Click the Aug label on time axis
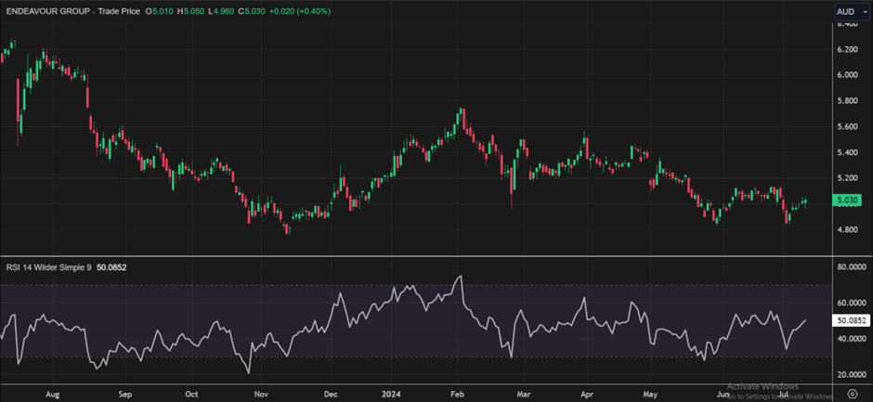The image size is (873, 402). coord(52,394)
